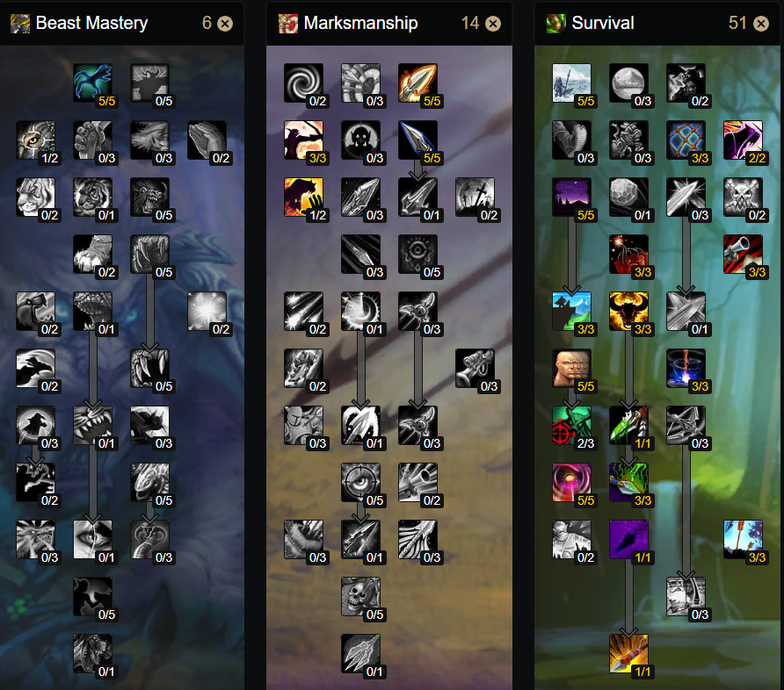Click the blue net talent with 3/3 in Survival
The height and width of the screenshot is (690, 784).
(686, 140)
